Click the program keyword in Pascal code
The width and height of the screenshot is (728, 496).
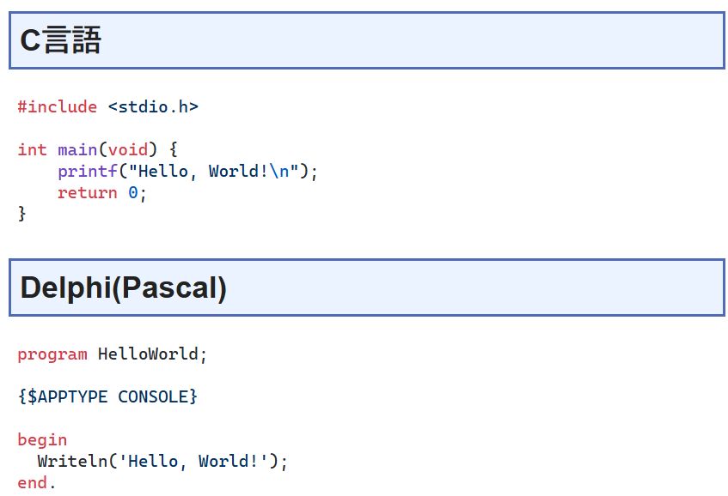click(52, 354)
